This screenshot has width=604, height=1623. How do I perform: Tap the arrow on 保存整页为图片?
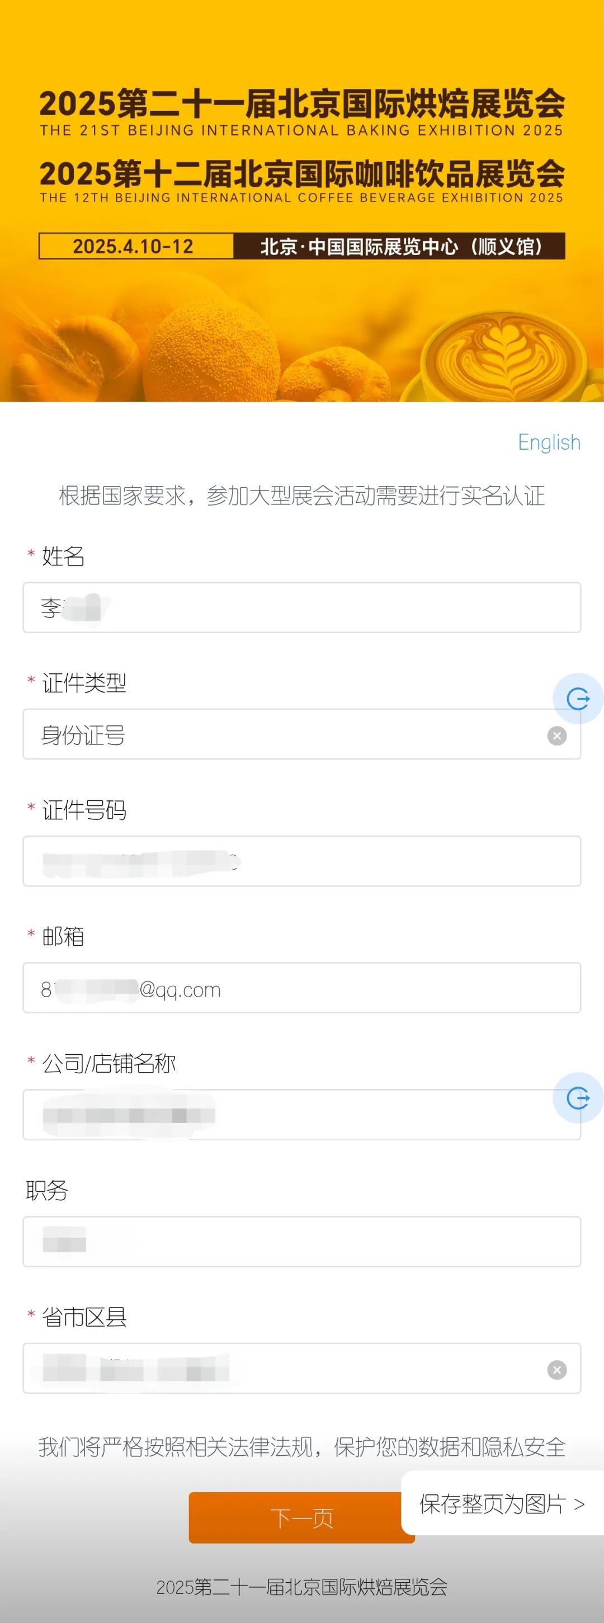coord(579,1504)
